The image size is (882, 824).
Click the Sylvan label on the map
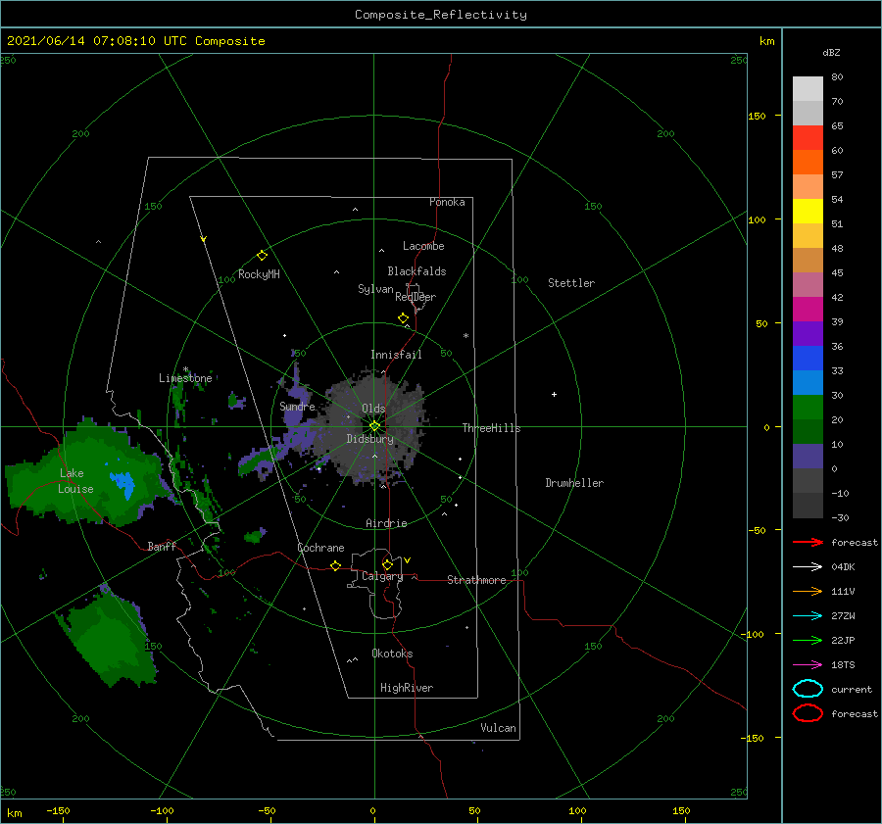[x=375, y=289]
